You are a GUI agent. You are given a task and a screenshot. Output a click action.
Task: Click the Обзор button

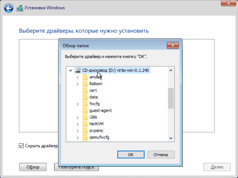pos(33,167)
